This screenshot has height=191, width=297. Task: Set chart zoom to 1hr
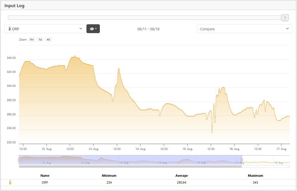pyautogui.click(x=32, y=40)
